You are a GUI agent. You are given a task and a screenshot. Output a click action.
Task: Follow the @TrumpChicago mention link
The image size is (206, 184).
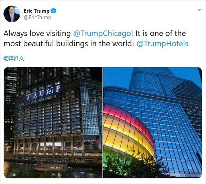coord(102,34)
